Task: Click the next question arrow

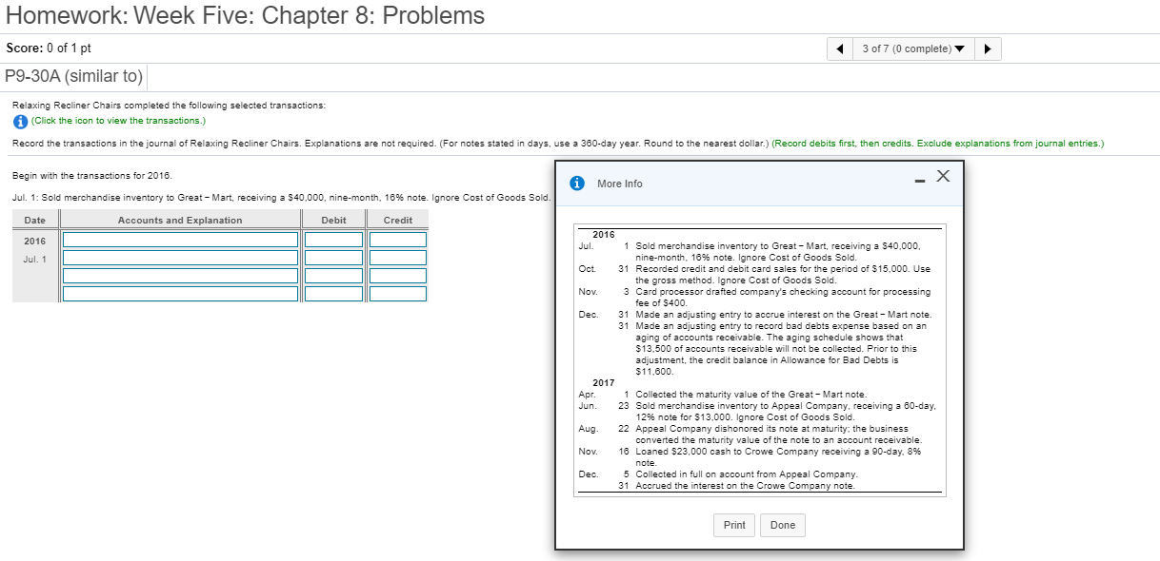Action: point(988,48)
